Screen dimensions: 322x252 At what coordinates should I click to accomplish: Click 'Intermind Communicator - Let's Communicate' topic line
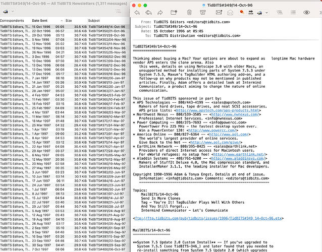[x=184, y=210]
